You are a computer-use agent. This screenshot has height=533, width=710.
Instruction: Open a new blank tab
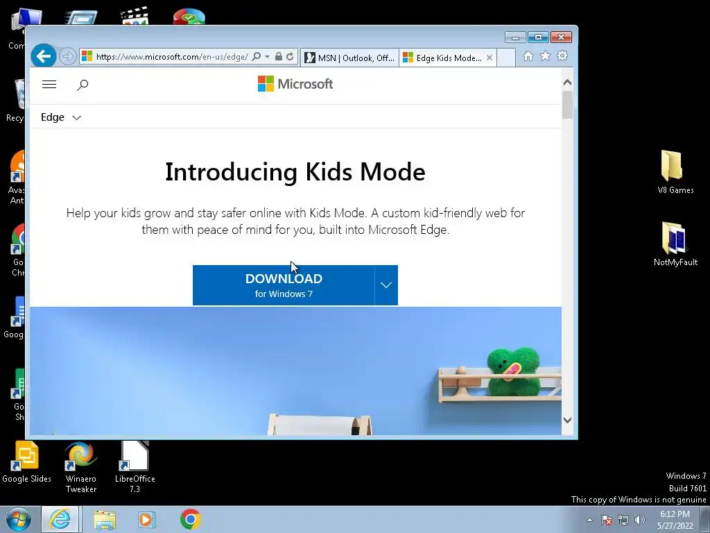pyautogui.click(x=506, y=58)
